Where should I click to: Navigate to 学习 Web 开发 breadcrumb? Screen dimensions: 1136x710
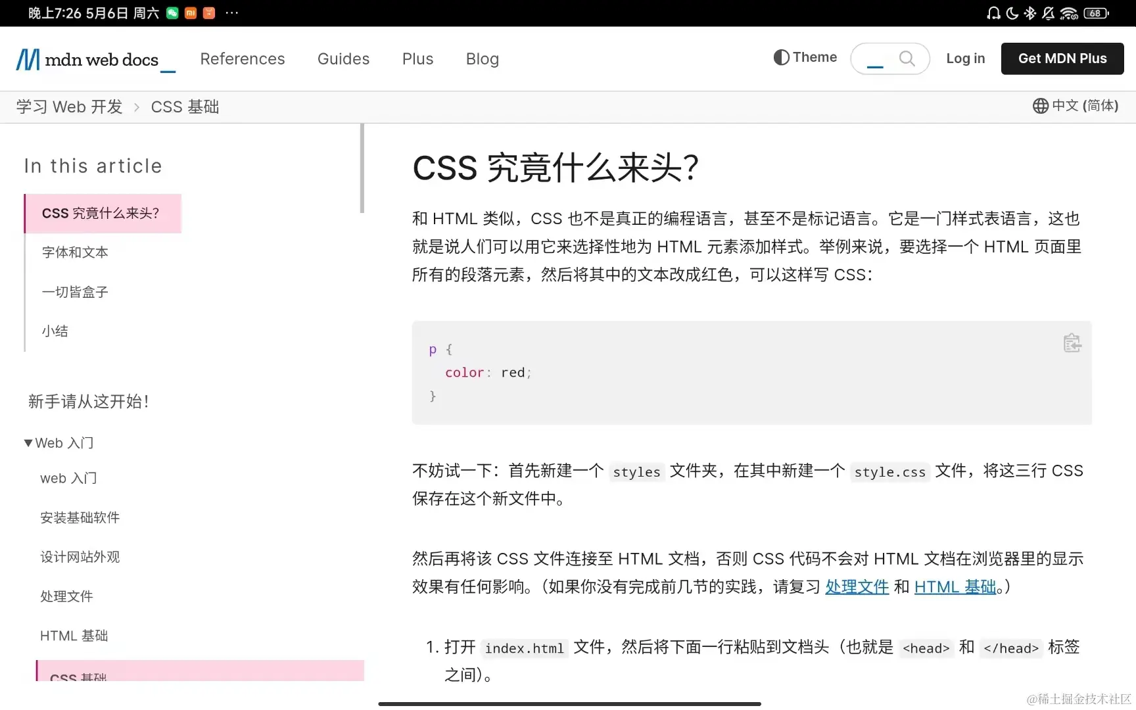(68, 106)
